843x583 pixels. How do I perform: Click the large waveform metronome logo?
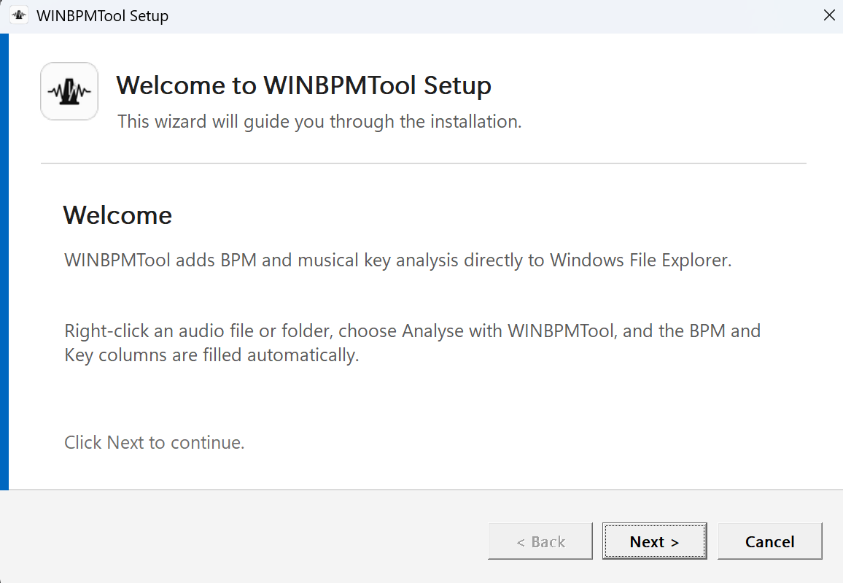pyautogui.click(x=69, y=91)
